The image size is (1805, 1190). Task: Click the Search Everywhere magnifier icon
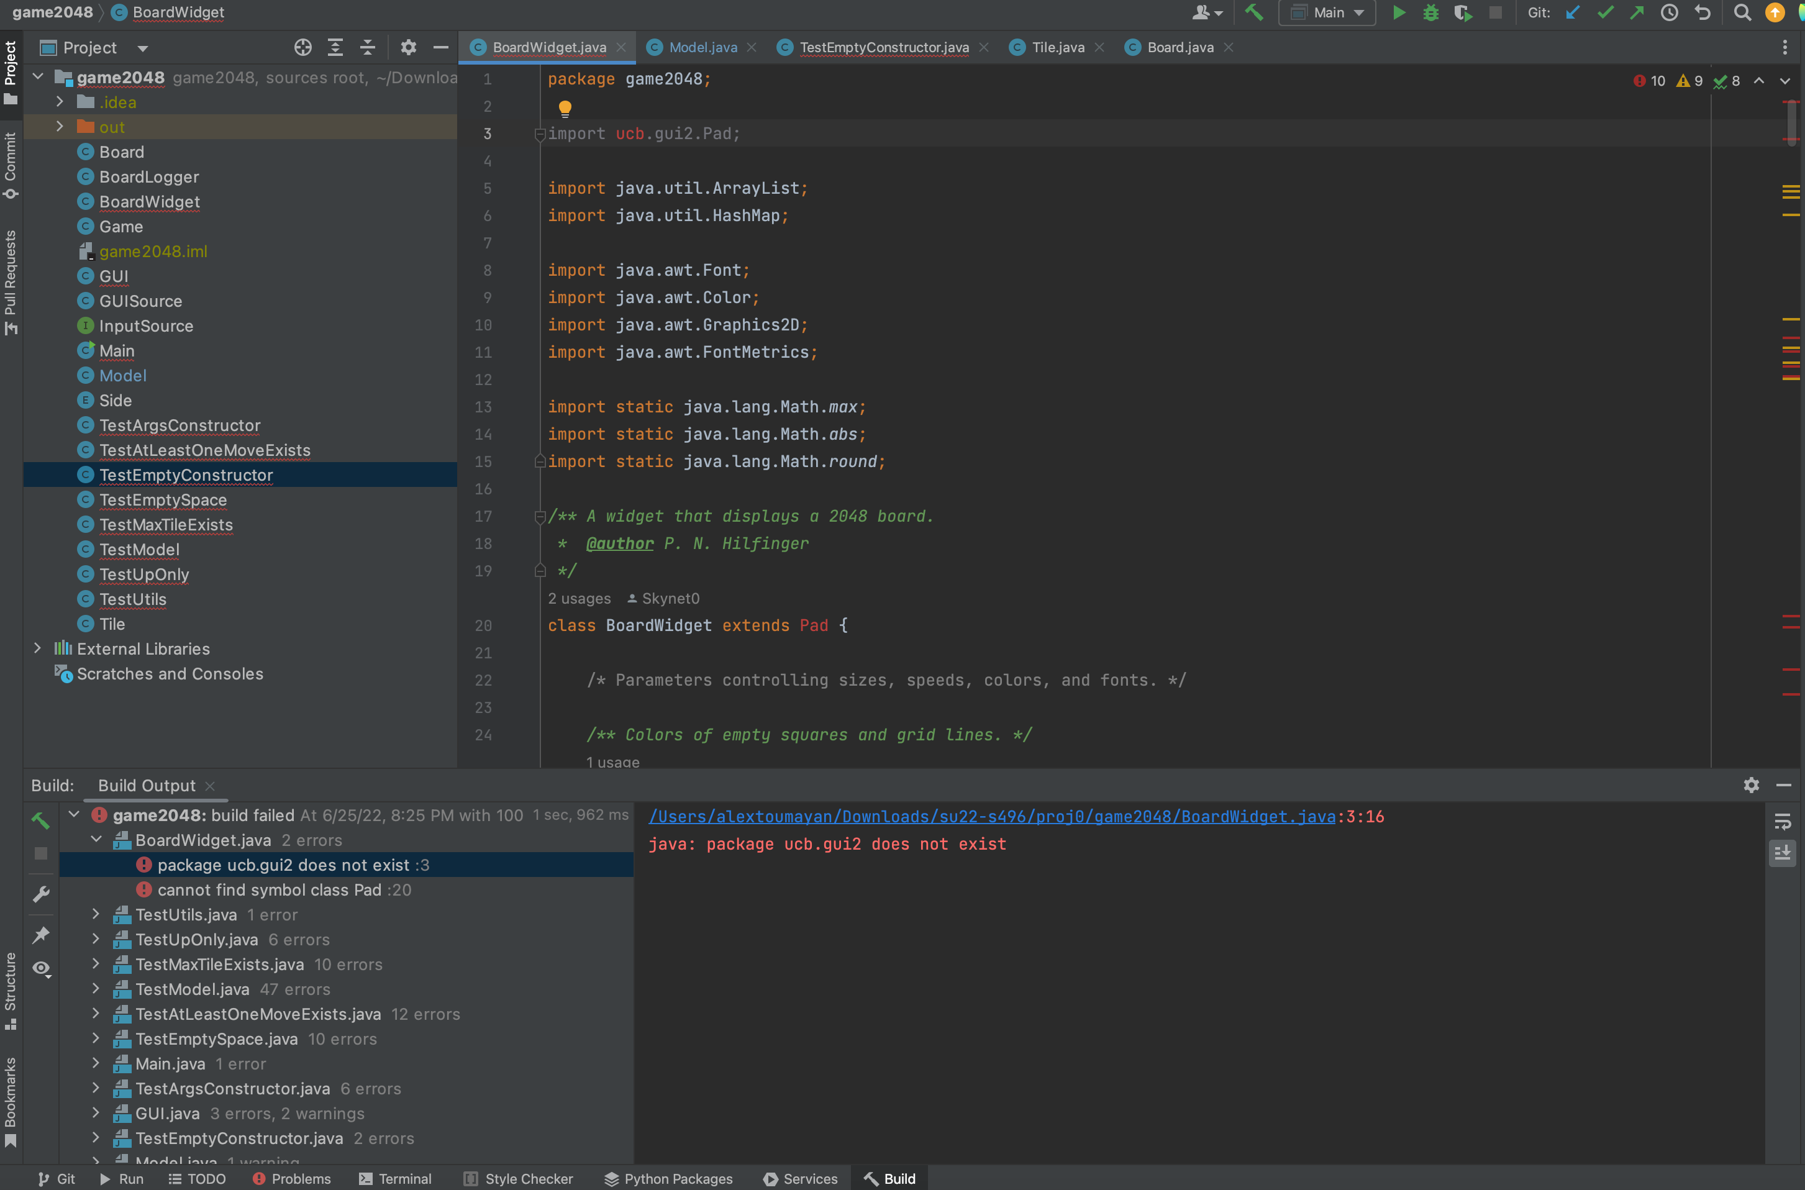tap(1743, 13)
